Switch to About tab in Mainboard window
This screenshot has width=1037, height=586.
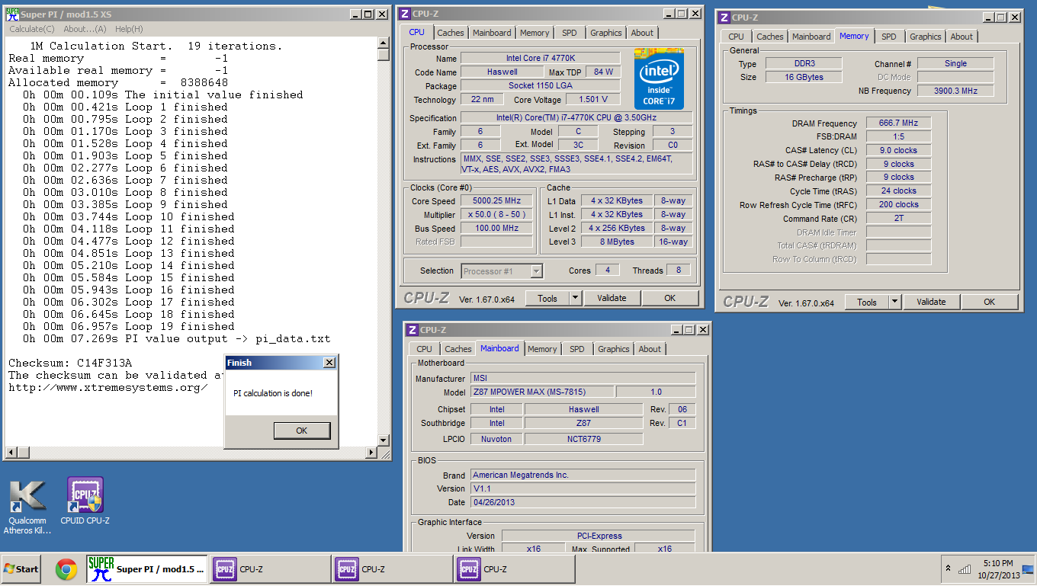[x=650, y=349]
